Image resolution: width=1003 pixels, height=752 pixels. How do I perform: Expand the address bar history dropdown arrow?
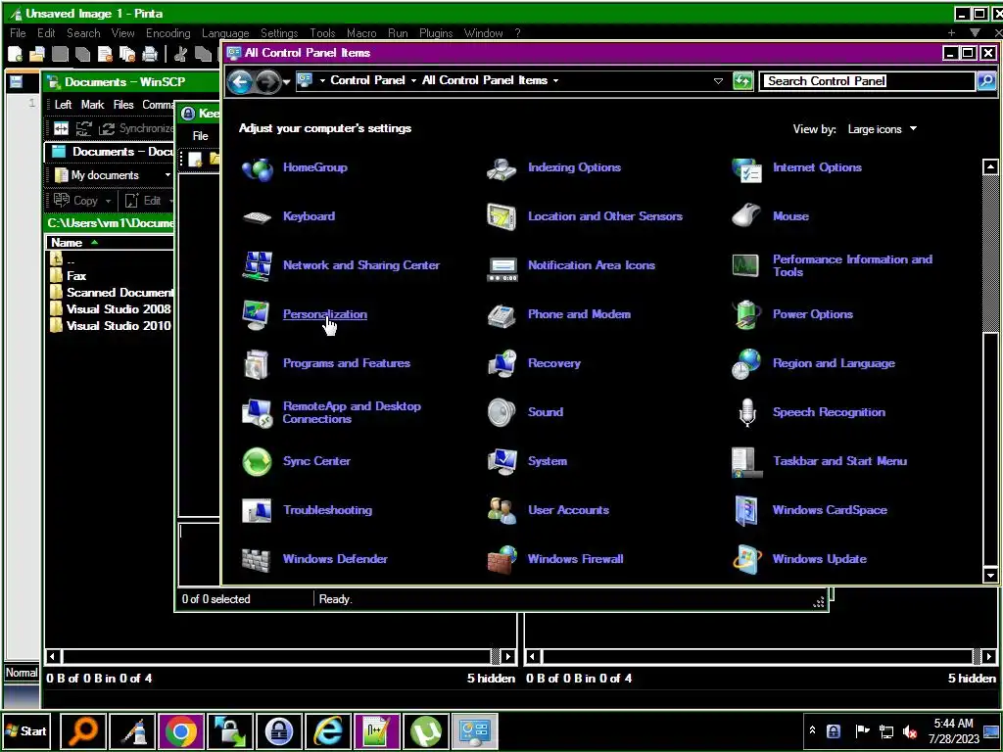coord(718,81)
